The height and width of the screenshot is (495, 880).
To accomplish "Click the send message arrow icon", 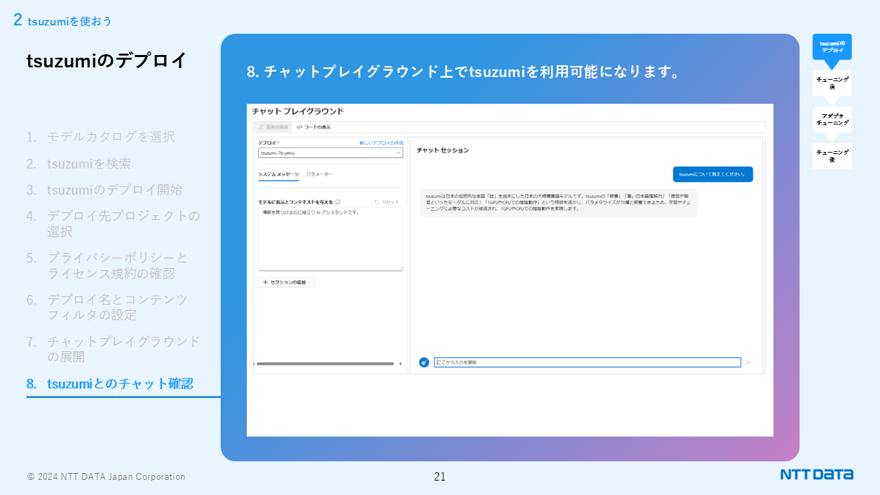I will click(x=749, y=362).
